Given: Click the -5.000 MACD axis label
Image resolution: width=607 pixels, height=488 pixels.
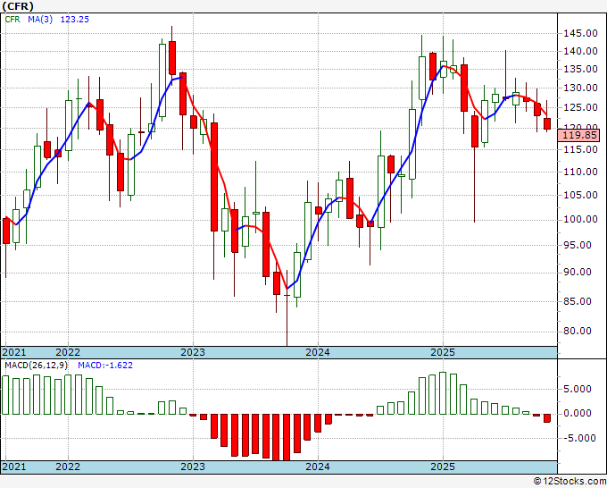Looking at the screenshot, I should pos(579,438).
